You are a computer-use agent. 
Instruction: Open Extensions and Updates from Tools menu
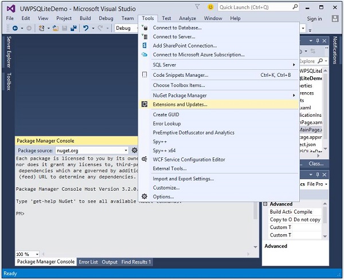[x=180, y=105]
